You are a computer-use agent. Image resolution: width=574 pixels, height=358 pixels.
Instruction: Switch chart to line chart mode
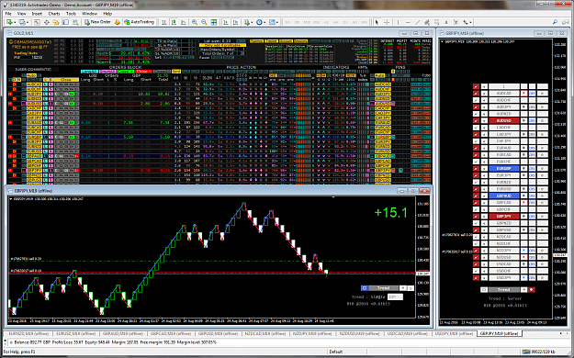tap(183, 22)
